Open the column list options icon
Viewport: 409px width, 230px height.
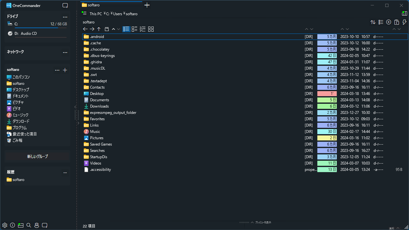381,22
